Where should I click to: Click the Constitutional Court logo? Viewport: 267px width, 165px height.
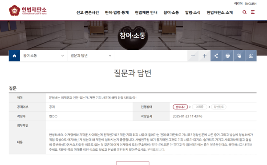click(28, 10)
